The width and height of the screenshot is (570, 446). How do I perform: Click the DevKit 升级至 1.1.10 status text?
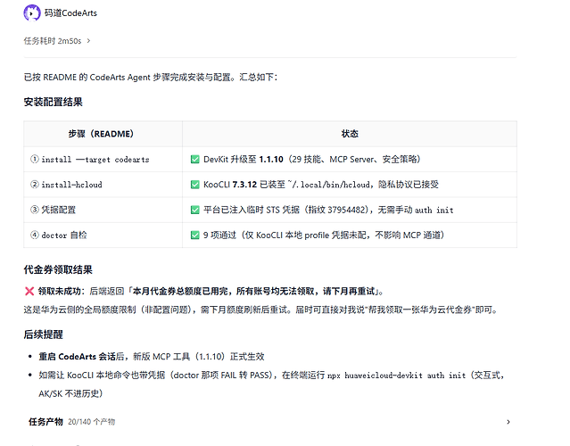(x=312, y=159)
